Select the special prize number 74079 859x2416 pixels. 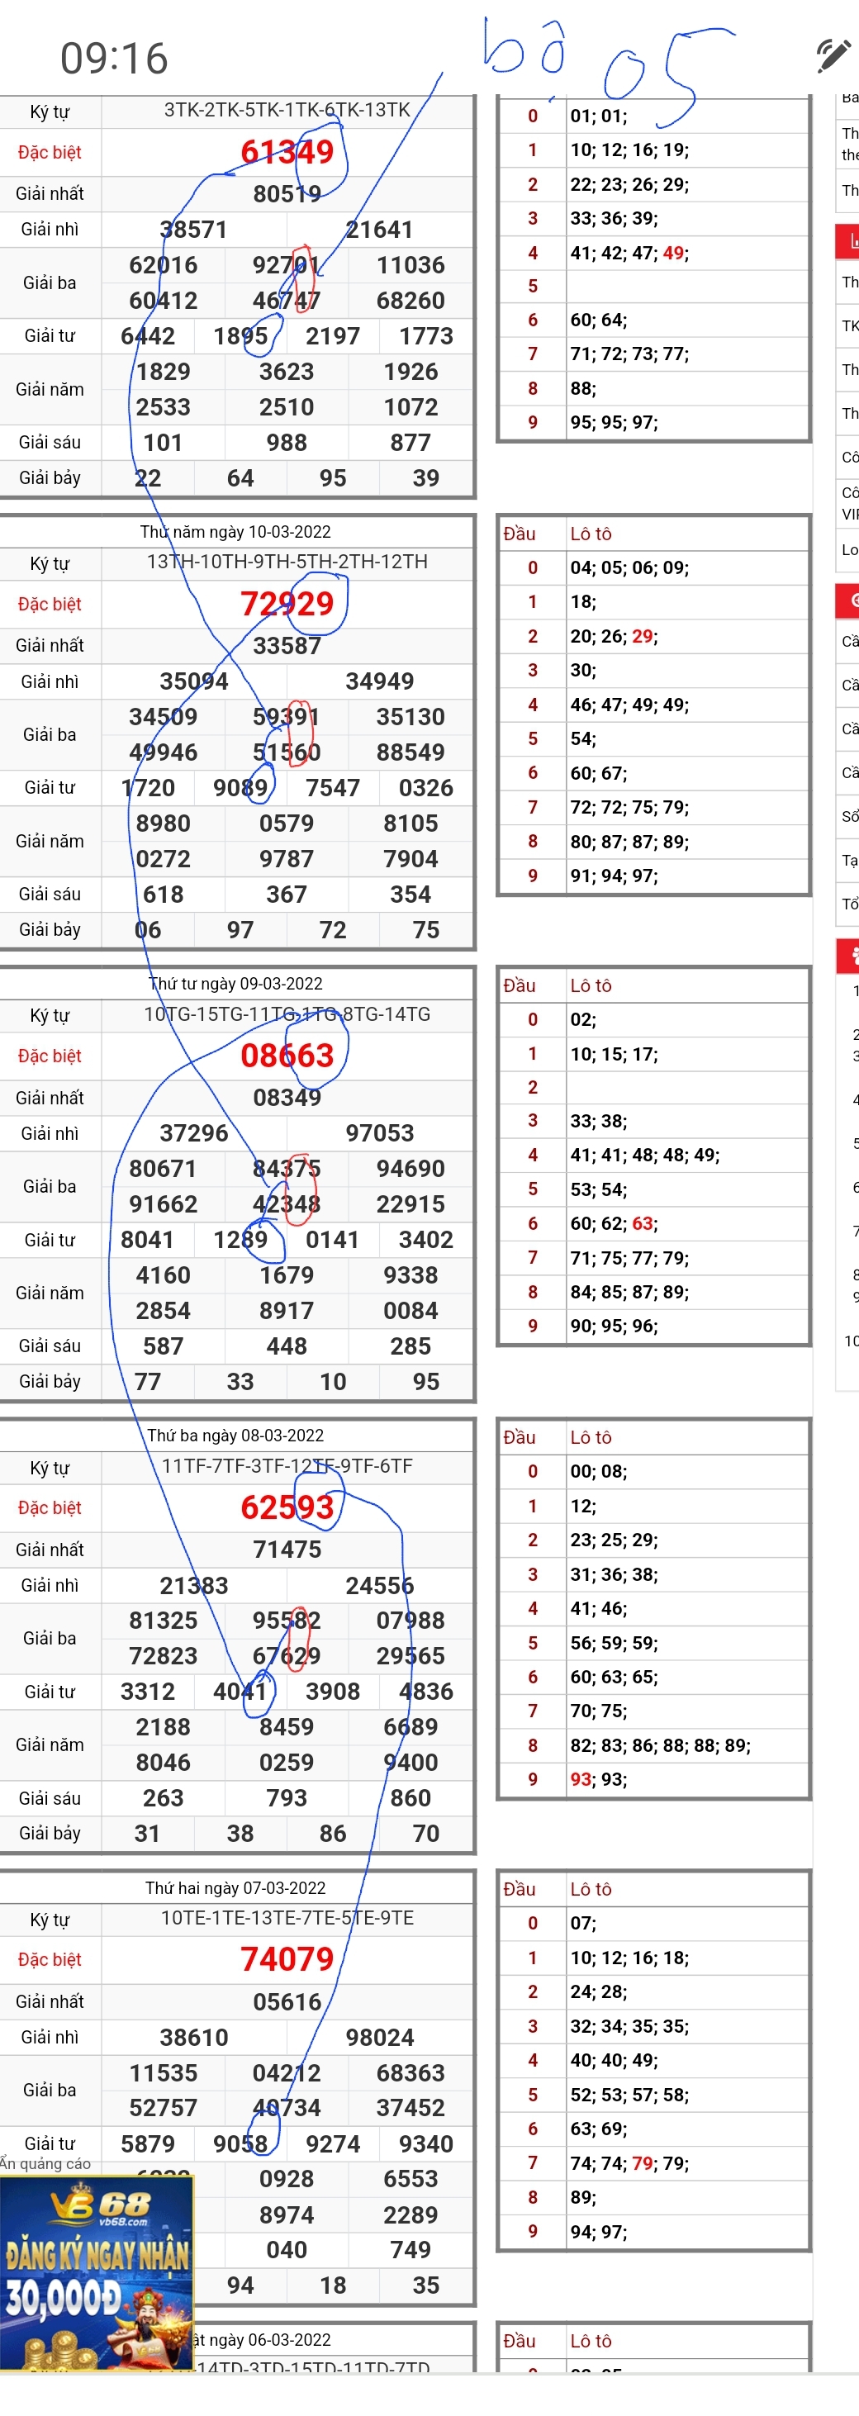287,1959
